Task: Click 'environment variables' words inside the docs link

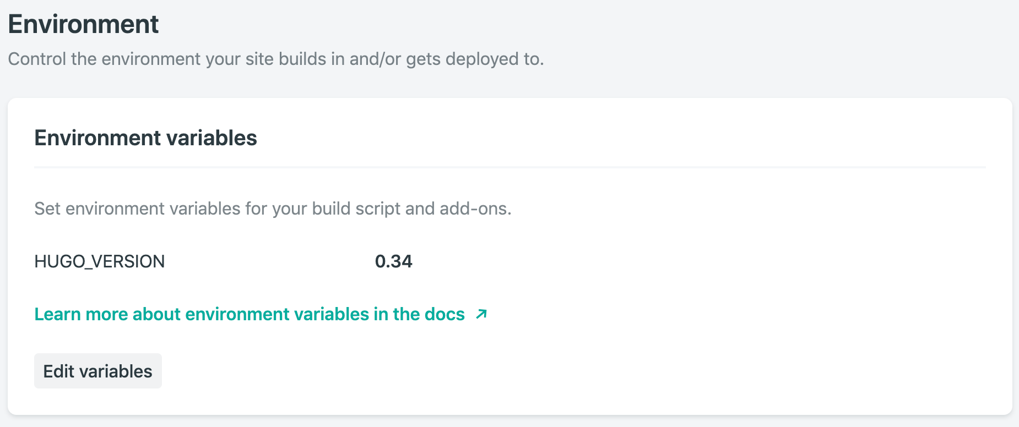Action: click(x=277, y=314)
